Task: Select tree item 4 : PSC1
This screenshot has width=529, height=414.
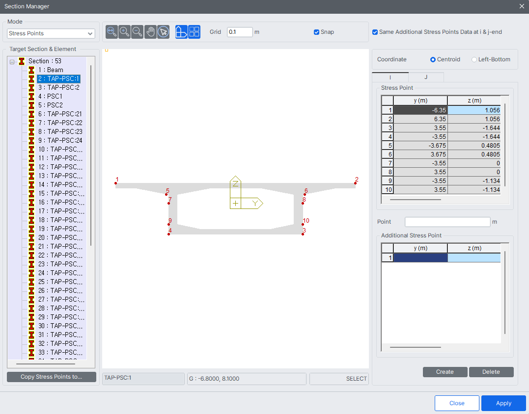Action: (x=50, y=96)
